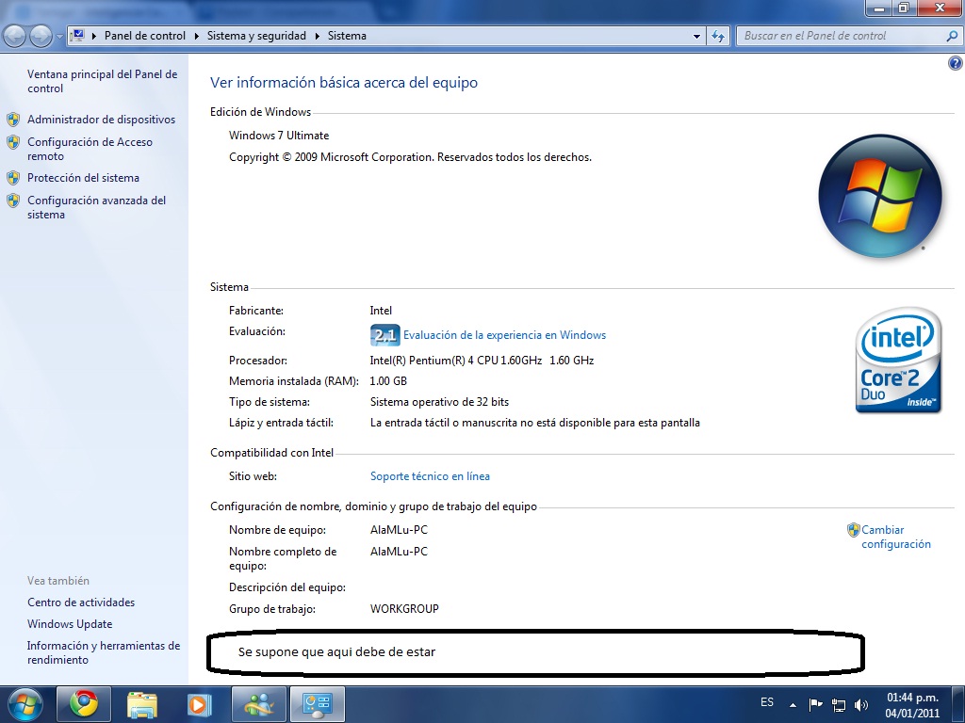Open Centro de actividades
Image resolution: width=965 pixels, height=723 pixels.
(81, 602)
